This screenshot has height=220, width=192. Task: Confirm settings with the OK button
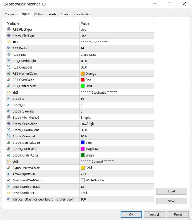tap(131, 214)
